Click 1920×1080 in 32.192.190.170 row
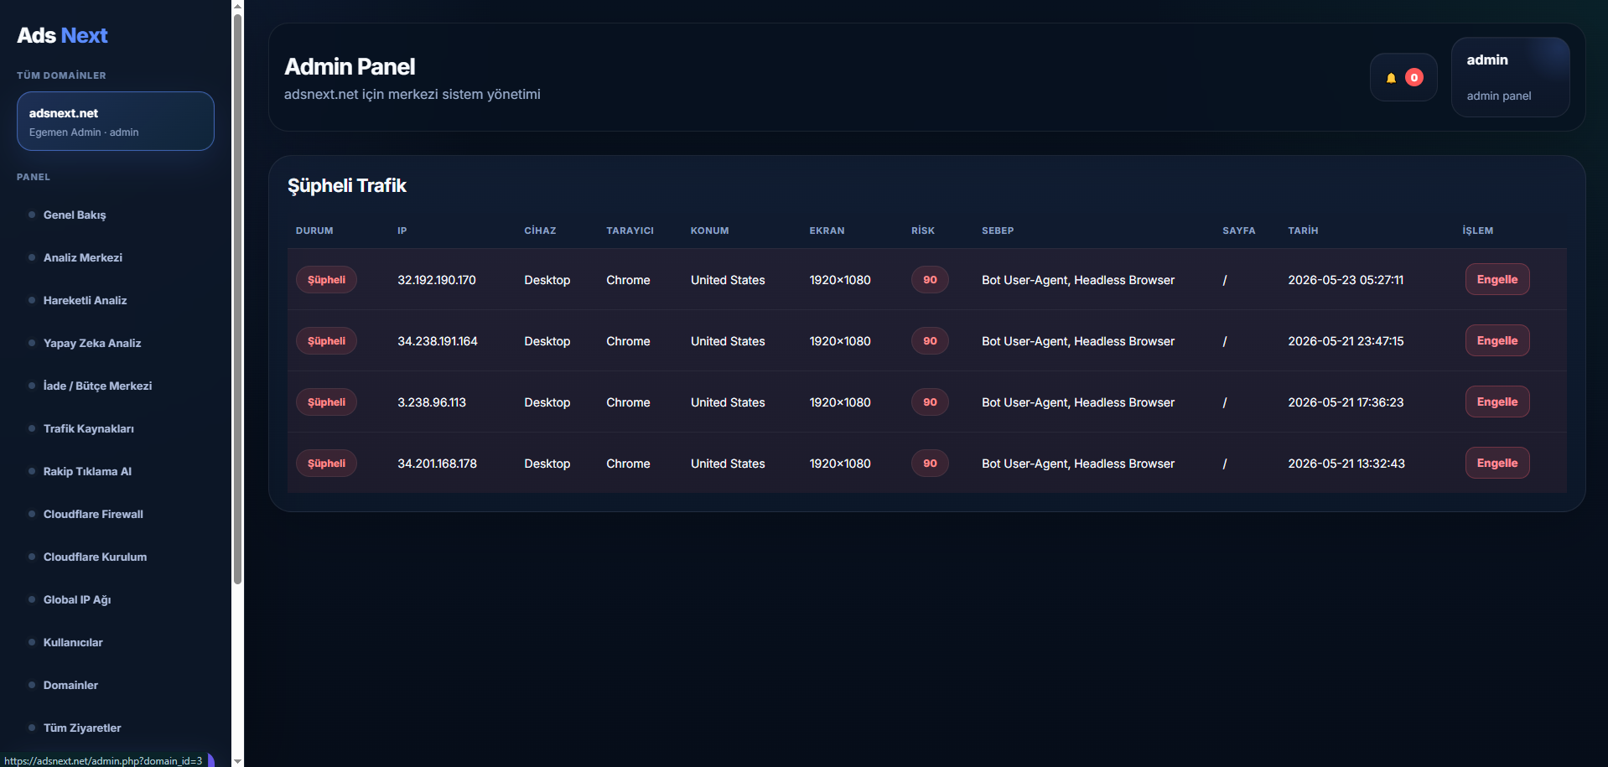1608x767 pixels. [840, 280]
